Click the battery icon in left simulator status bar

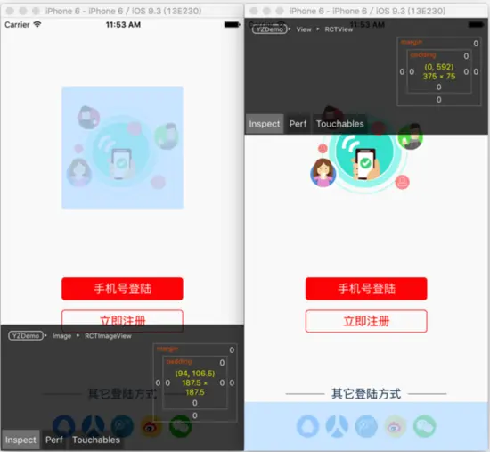point(232,24)
